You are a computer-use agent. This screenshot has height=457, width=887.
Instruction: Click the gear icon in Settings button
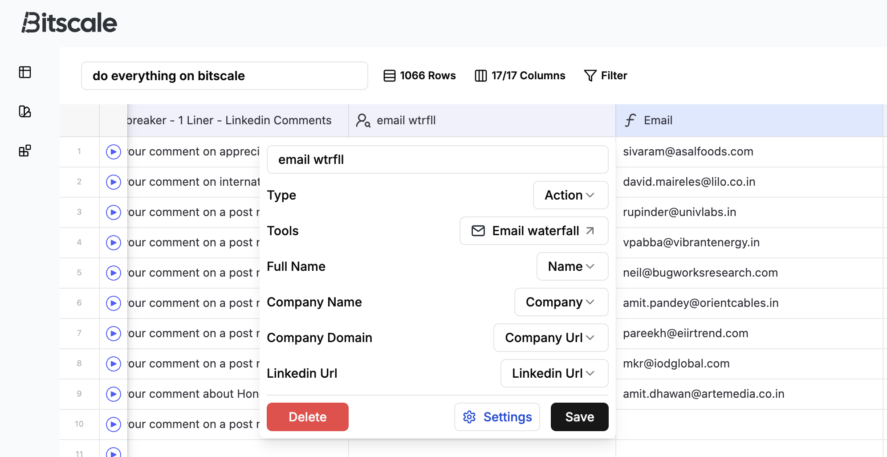click(x=469, y=417)
